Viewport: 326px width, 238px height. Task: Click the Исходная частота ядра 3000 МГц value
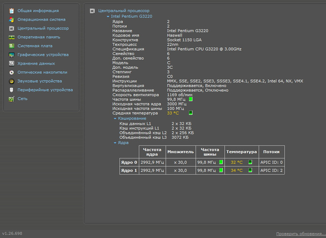point(177,104)
